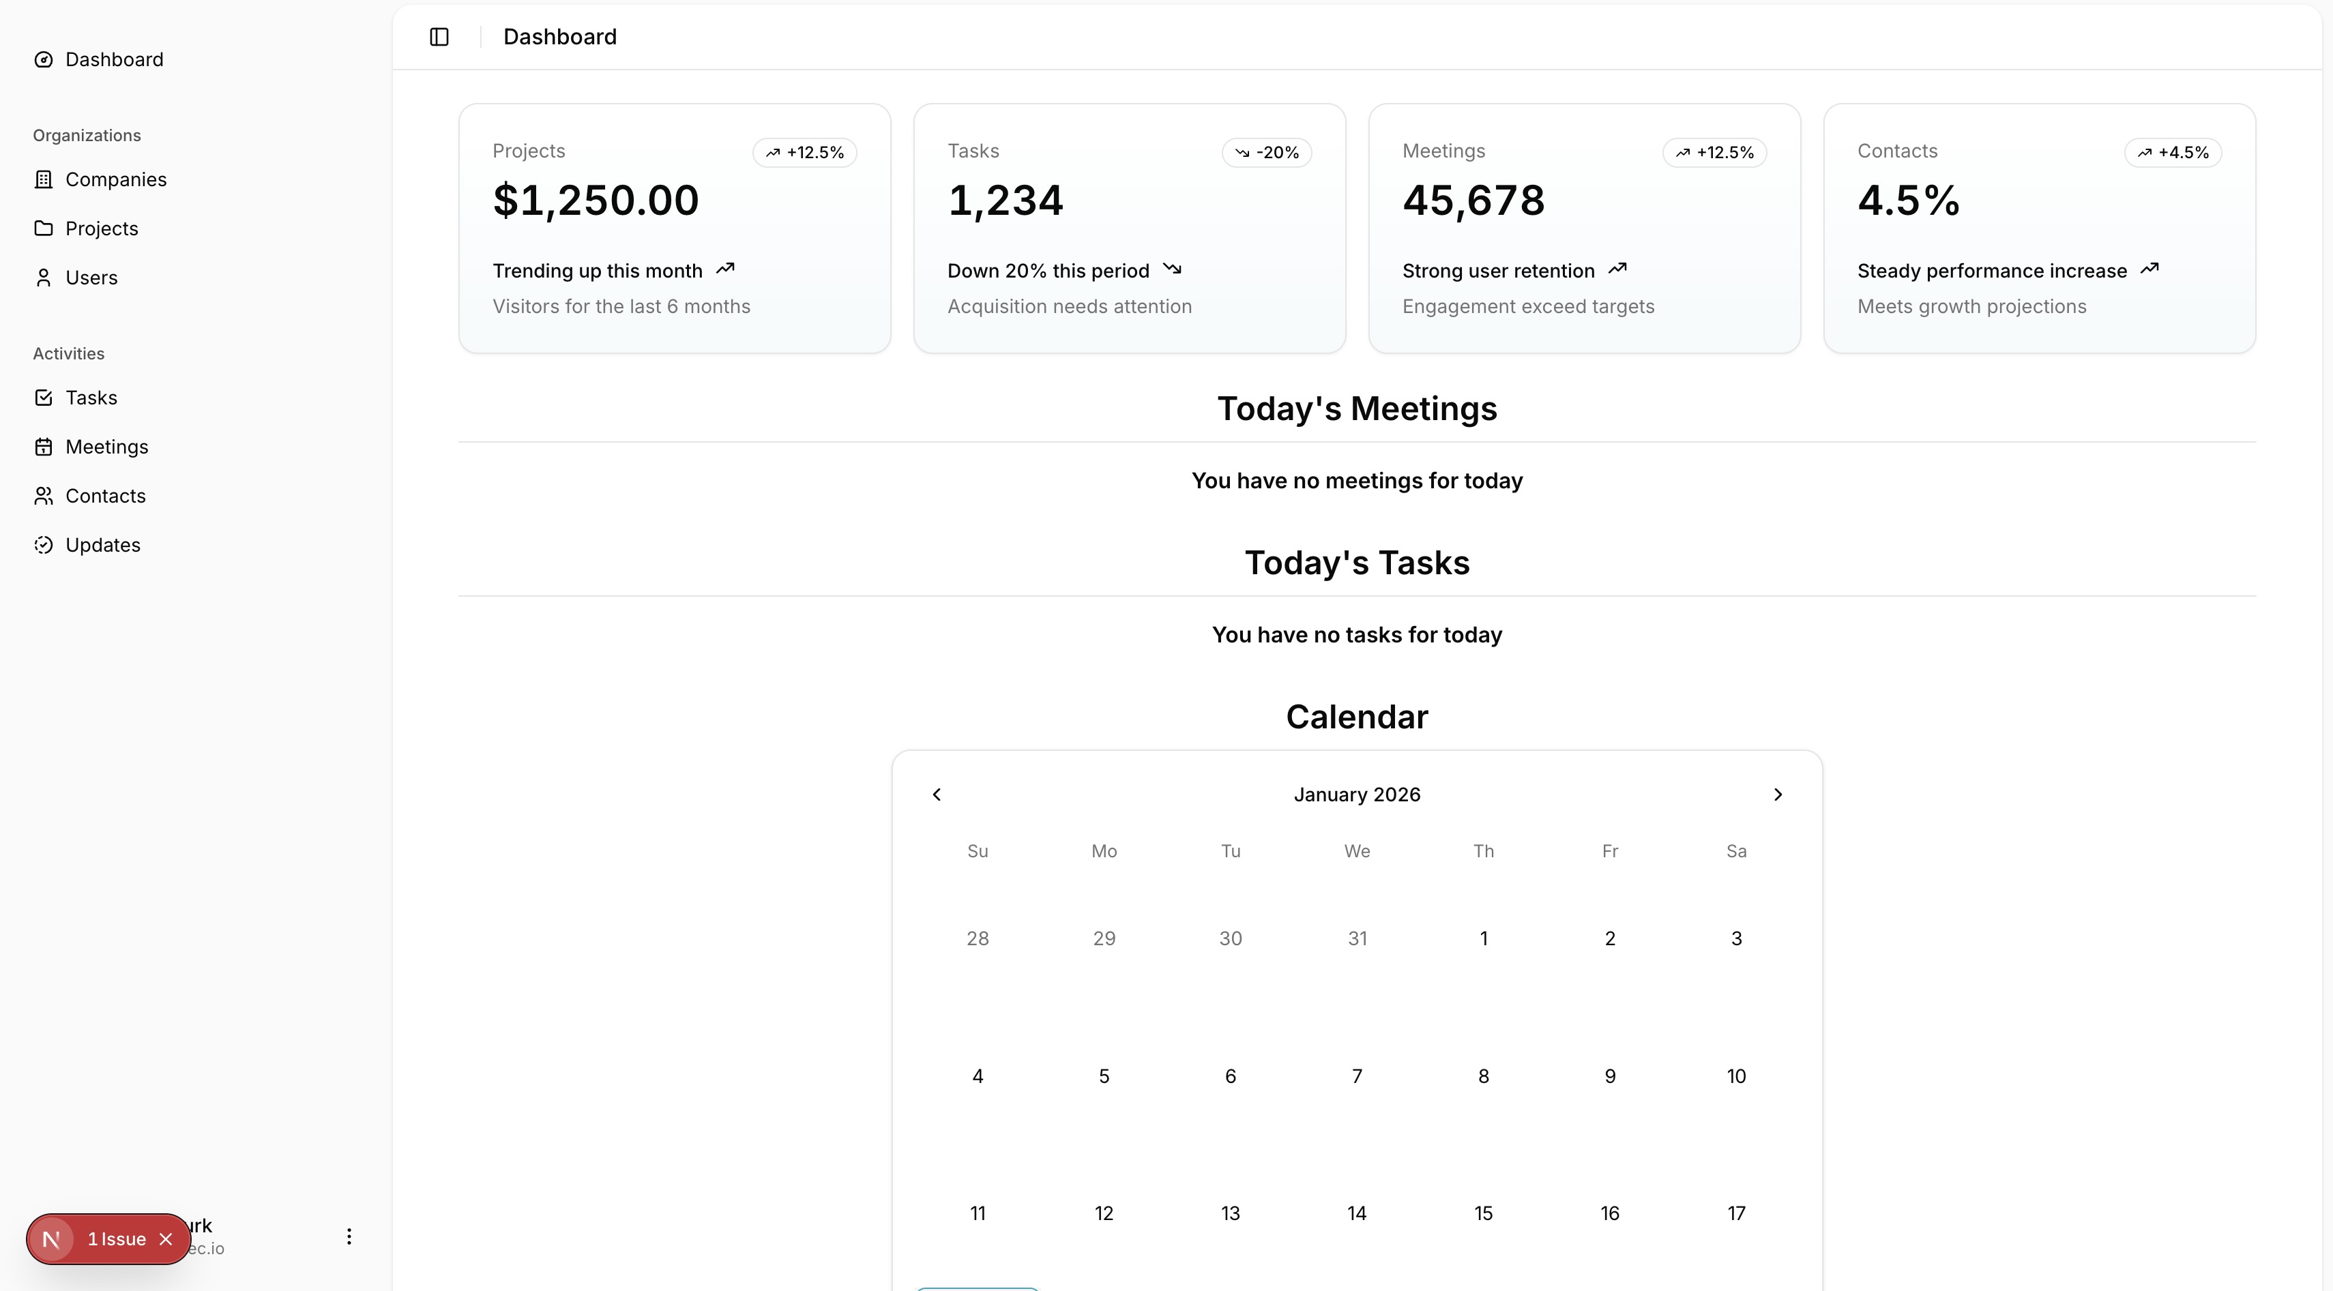The height and width of the screenshot is (1291, 2333).
Task: Go to next month in calendar
Action: coord(1777,794)
